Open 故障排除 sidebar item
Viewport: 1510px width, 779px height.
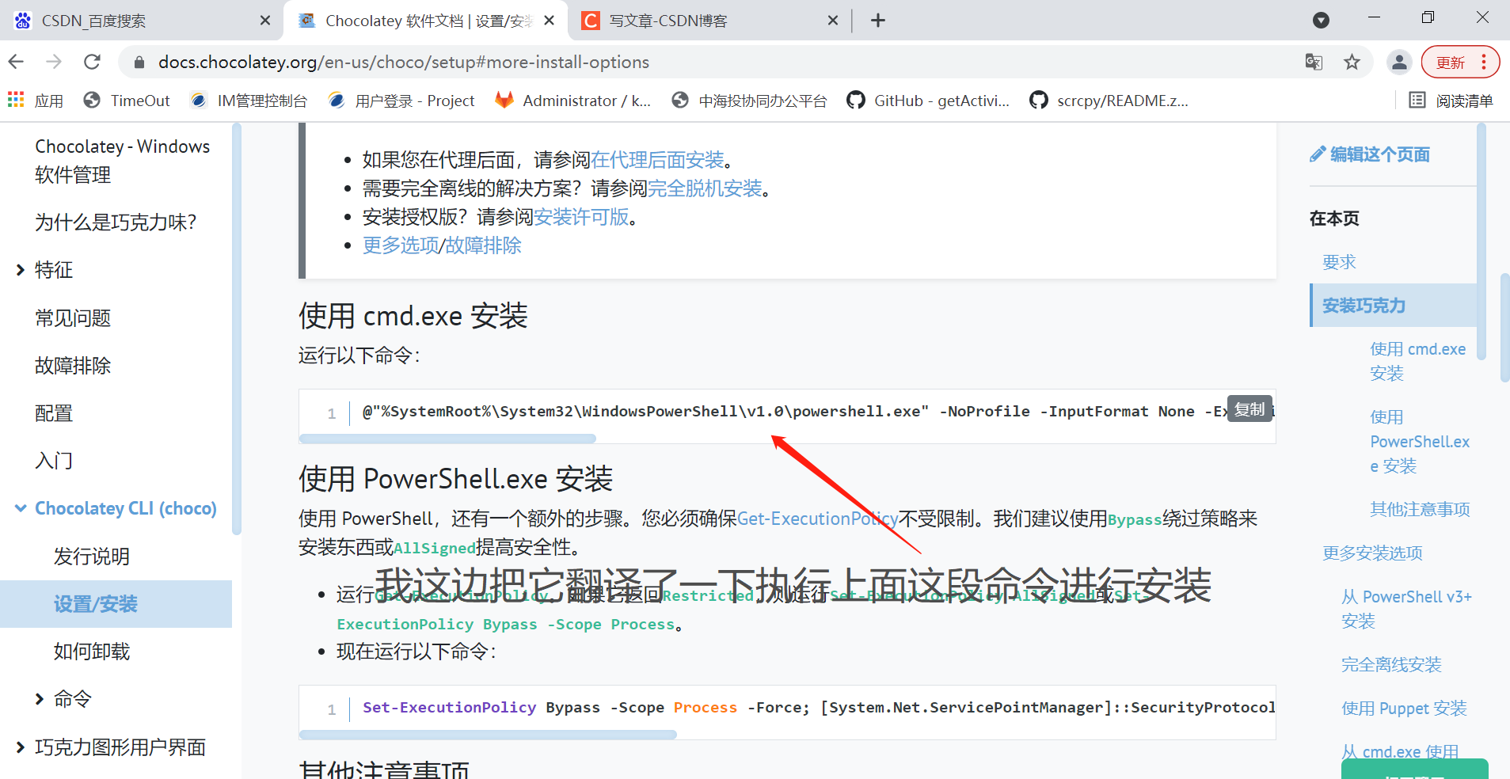pyautogui.click(x=73, y=366)
